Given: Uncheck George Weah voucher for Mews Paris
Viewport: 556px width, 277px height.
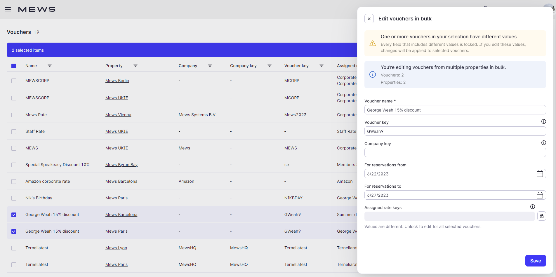Looking at the screenshot, I should tap(14, 231).
